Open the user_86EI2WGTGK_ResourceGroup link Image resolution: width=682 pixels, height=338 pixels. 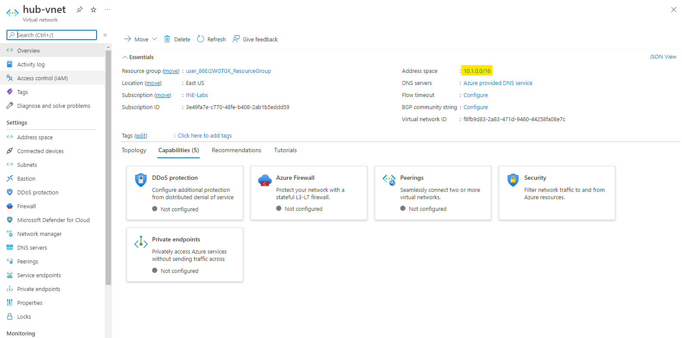[228, 71]
